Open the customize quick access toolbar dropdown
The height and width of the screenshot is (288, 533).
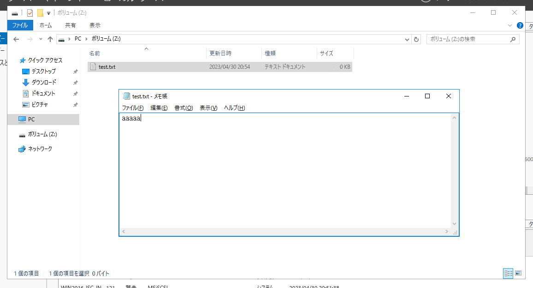tap(48, 13)
